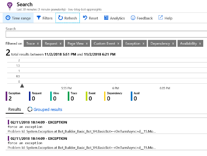Click the Refresh circular arrow icon
The height and width of the screenshot is (156, 207).
61,18
